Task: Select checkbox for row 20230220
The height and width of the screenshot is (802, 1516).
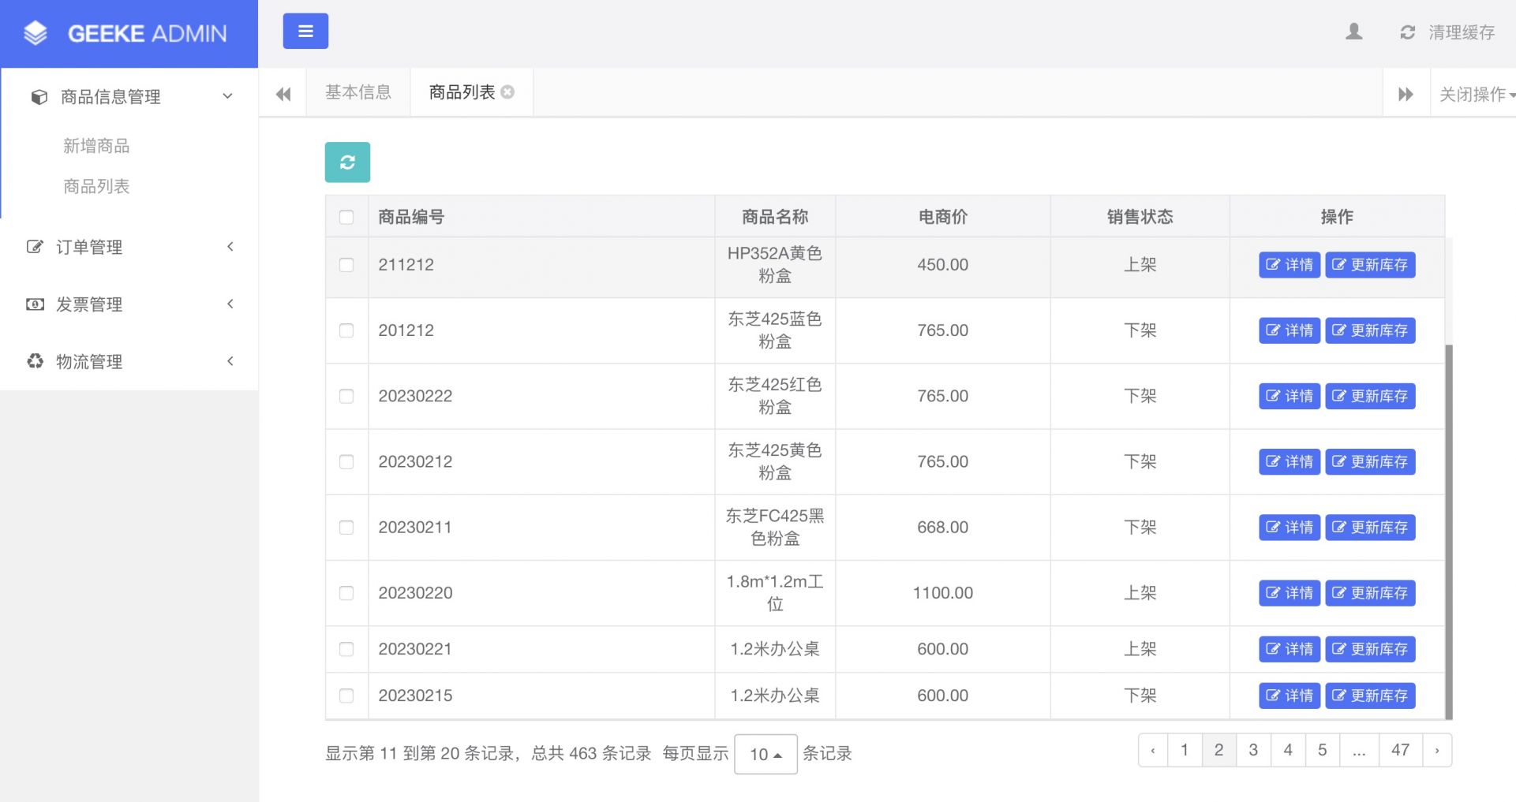Action: coord(346,593)
